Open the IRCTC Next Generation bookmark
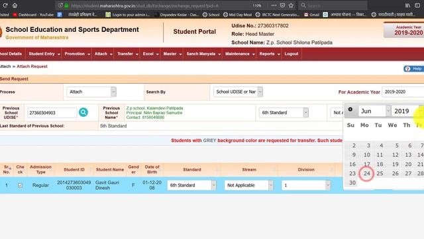The height and width of the screenshot is (239, 424). (278, 15)
